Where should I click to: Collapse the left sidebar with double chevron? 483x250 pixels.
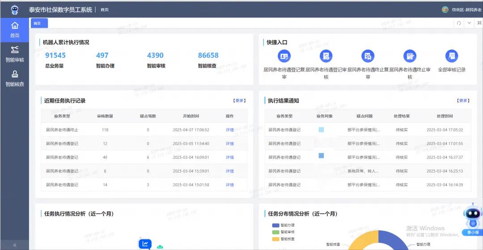pyautogui.click(x=15, y=245)
